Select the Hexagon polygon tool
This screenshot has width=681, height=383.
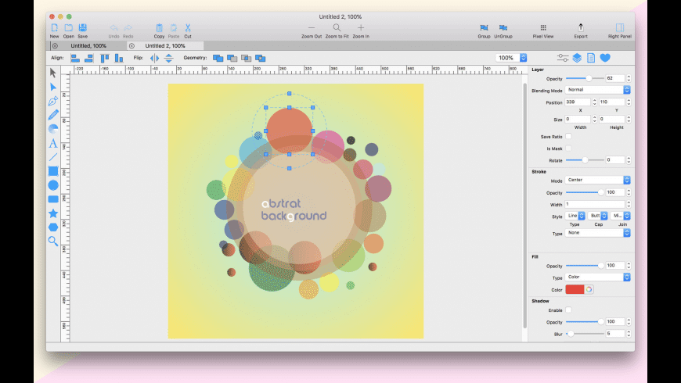[x=53, y=227]
